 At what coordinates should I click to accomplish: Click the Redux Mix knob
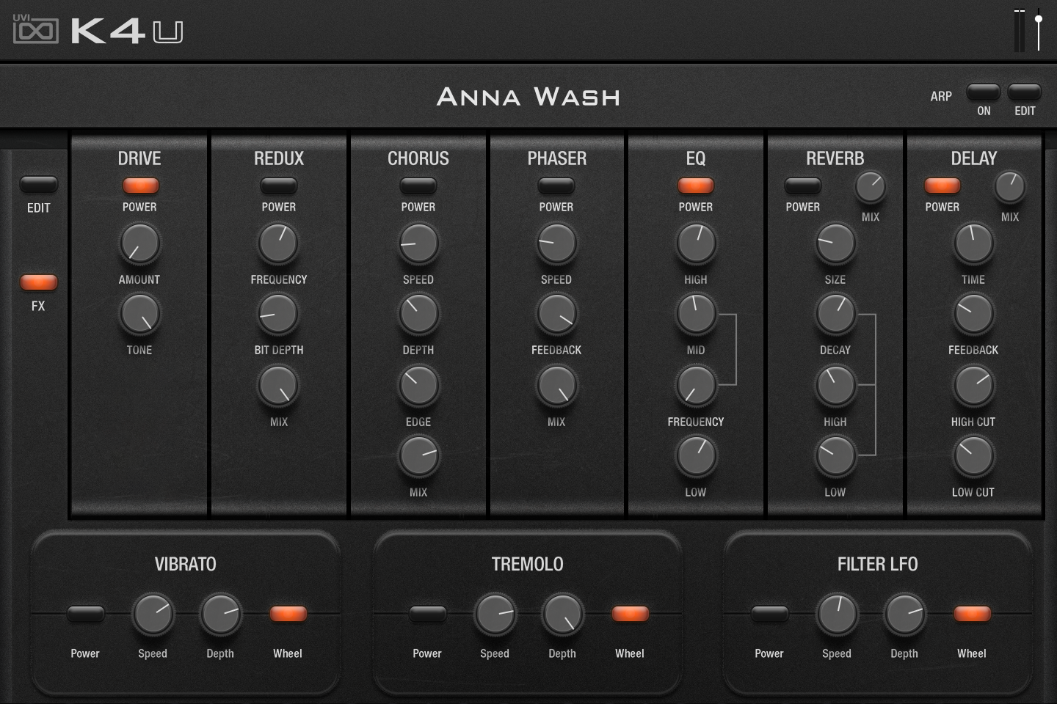tap(279, 385)
